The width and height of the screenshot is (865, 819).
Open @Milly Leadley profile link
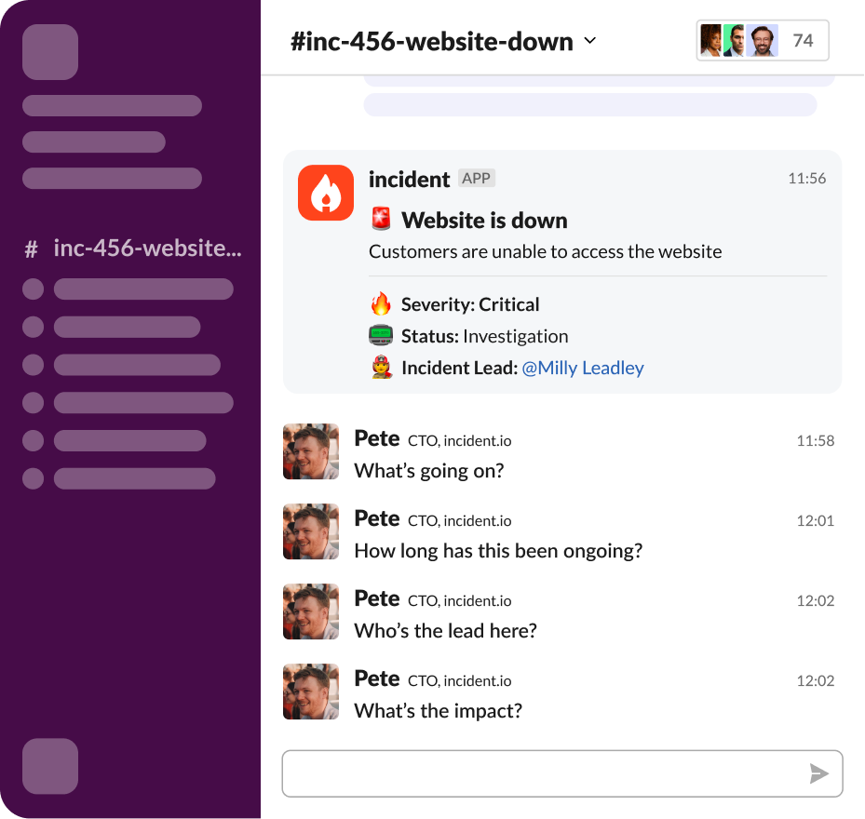583,368
